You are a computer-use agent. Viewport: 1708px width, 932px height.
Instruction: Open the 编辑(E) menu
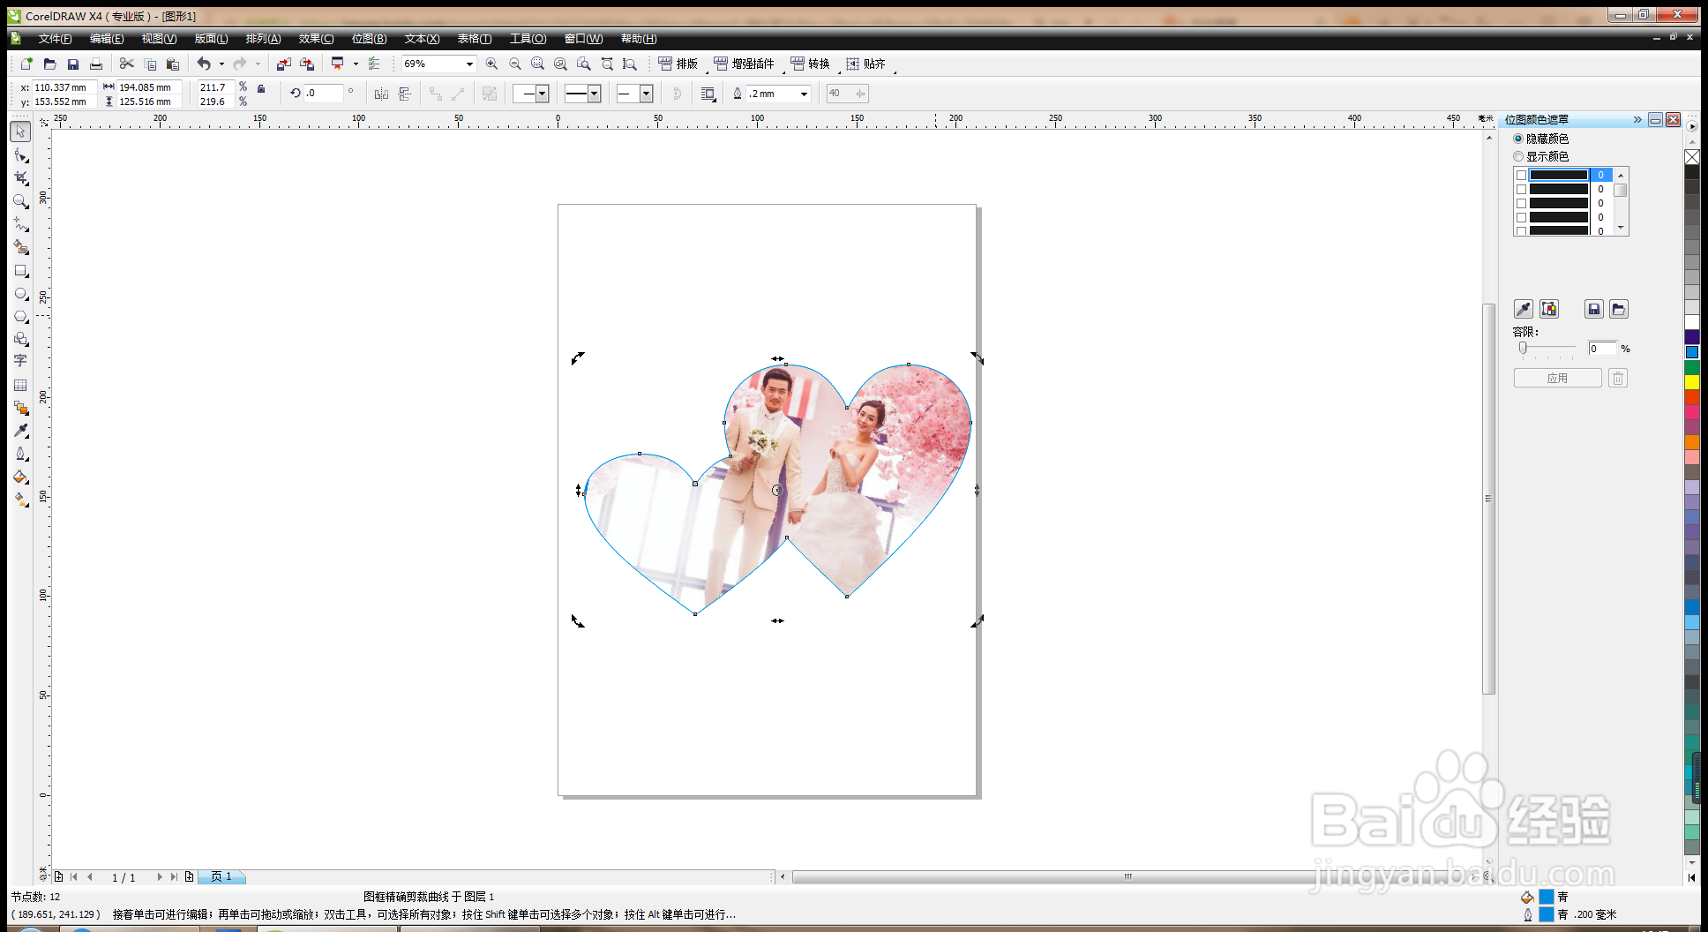[107, 39]
